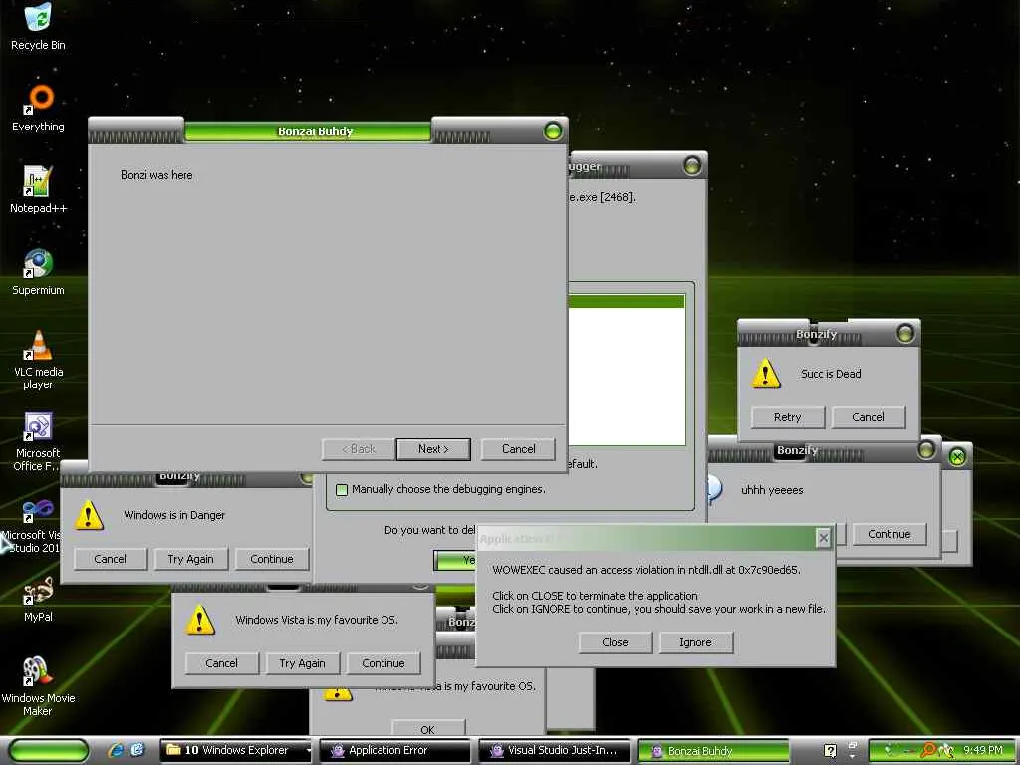Viewport: 1020px width, 765px height.
Task: Open VLC media player desktop icon
Action: click(x=38, y=360)
